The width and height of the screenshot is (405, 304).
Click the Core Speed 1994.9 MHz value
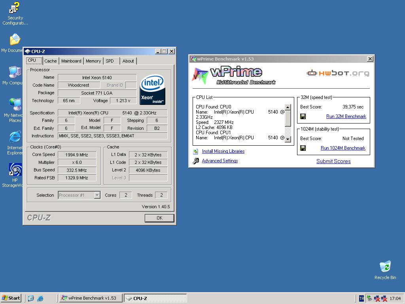click(77, 155)
